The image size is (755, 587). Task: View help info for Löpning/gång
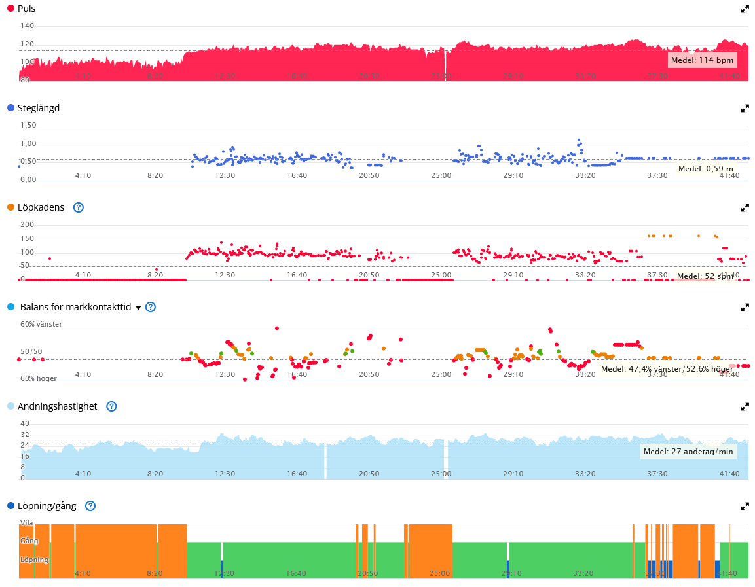[x=90, y=506]
